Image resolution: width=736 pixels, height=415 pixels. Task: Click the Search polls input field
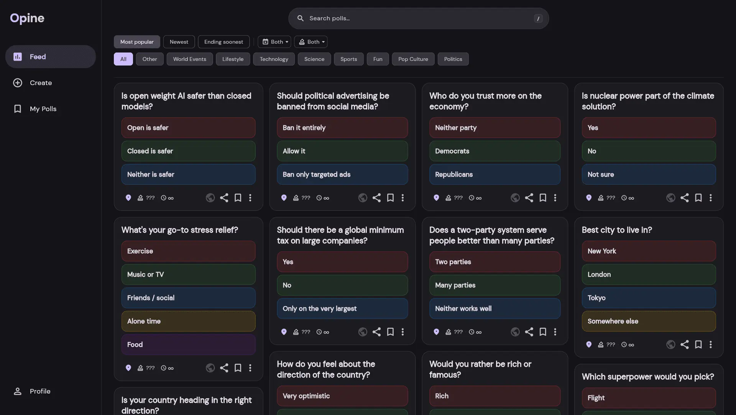(419, 18)
